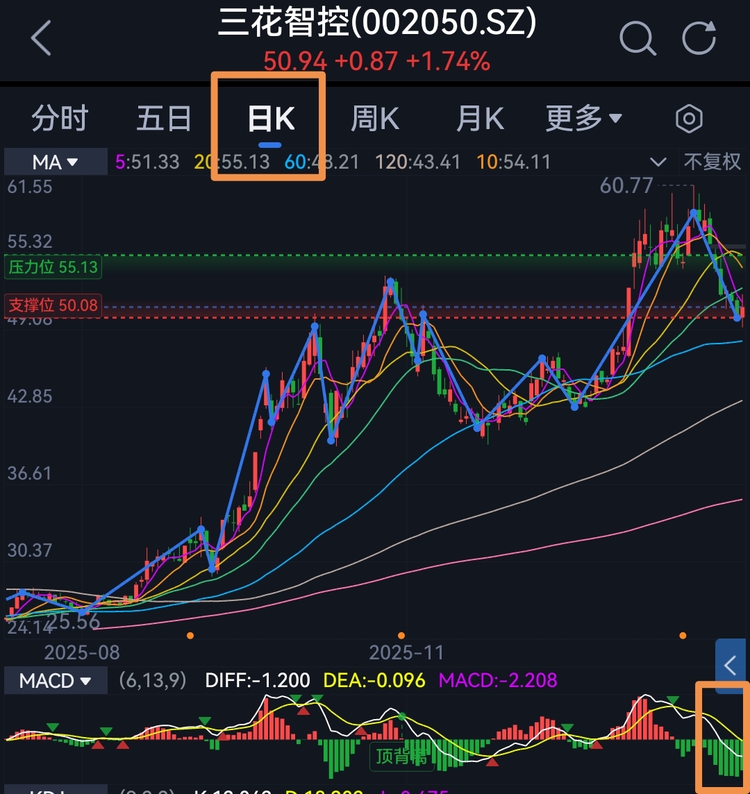Tap MA 120:43.41 value
Screen dimensions: 750x794
417,162
